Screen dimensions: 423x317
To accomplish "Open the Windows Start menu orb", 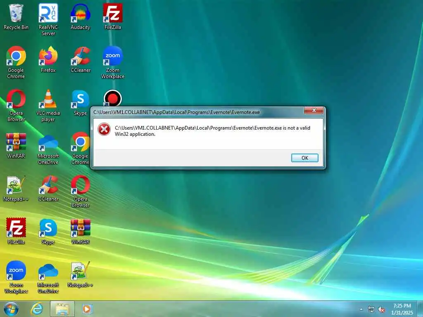I will (x=11, y=309).
